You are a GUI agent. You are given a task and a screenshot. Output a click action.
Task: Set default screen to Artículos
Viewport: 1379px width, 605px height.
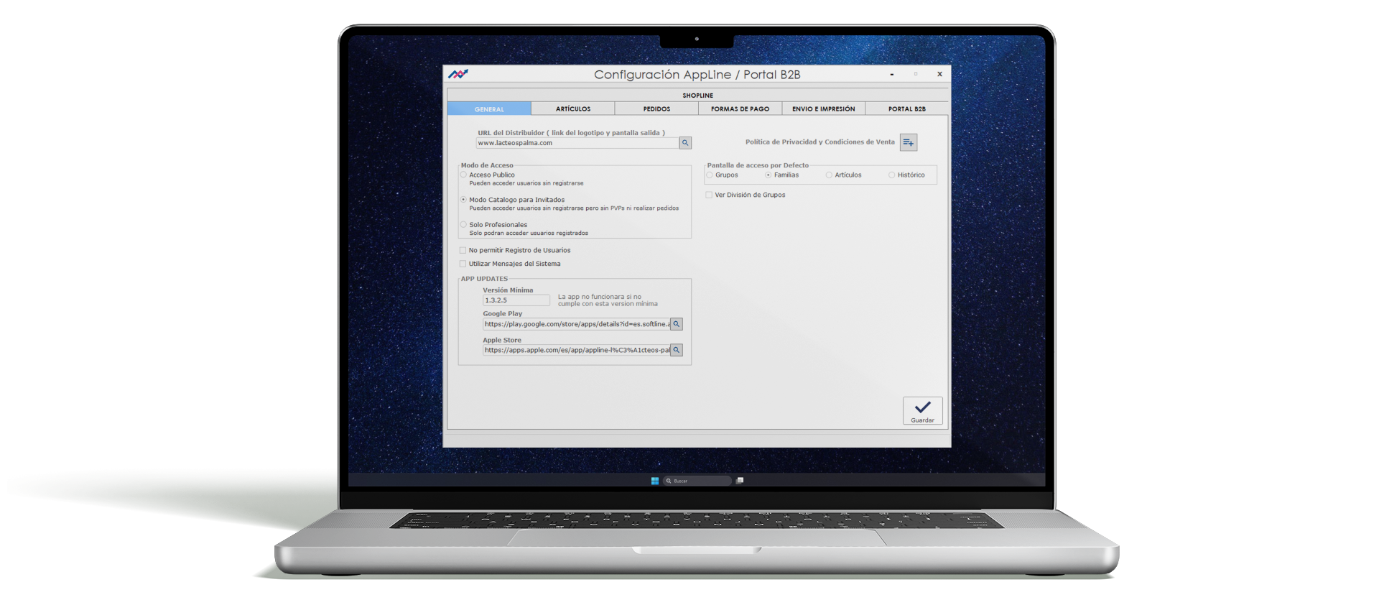point(829,175)
